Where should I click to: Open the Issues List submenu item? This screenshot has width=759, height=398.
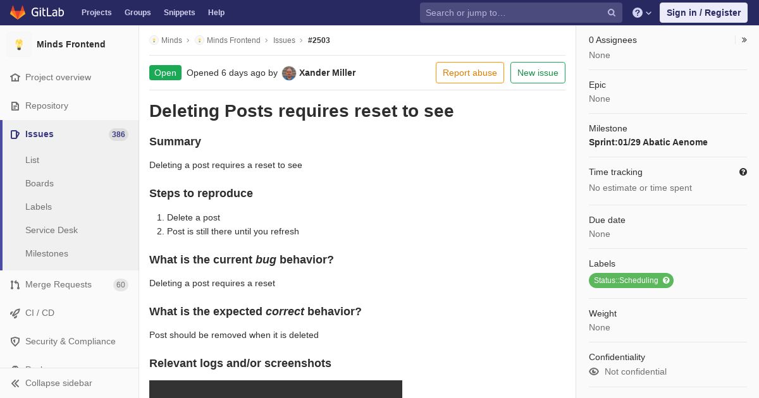tap(32, 160)
